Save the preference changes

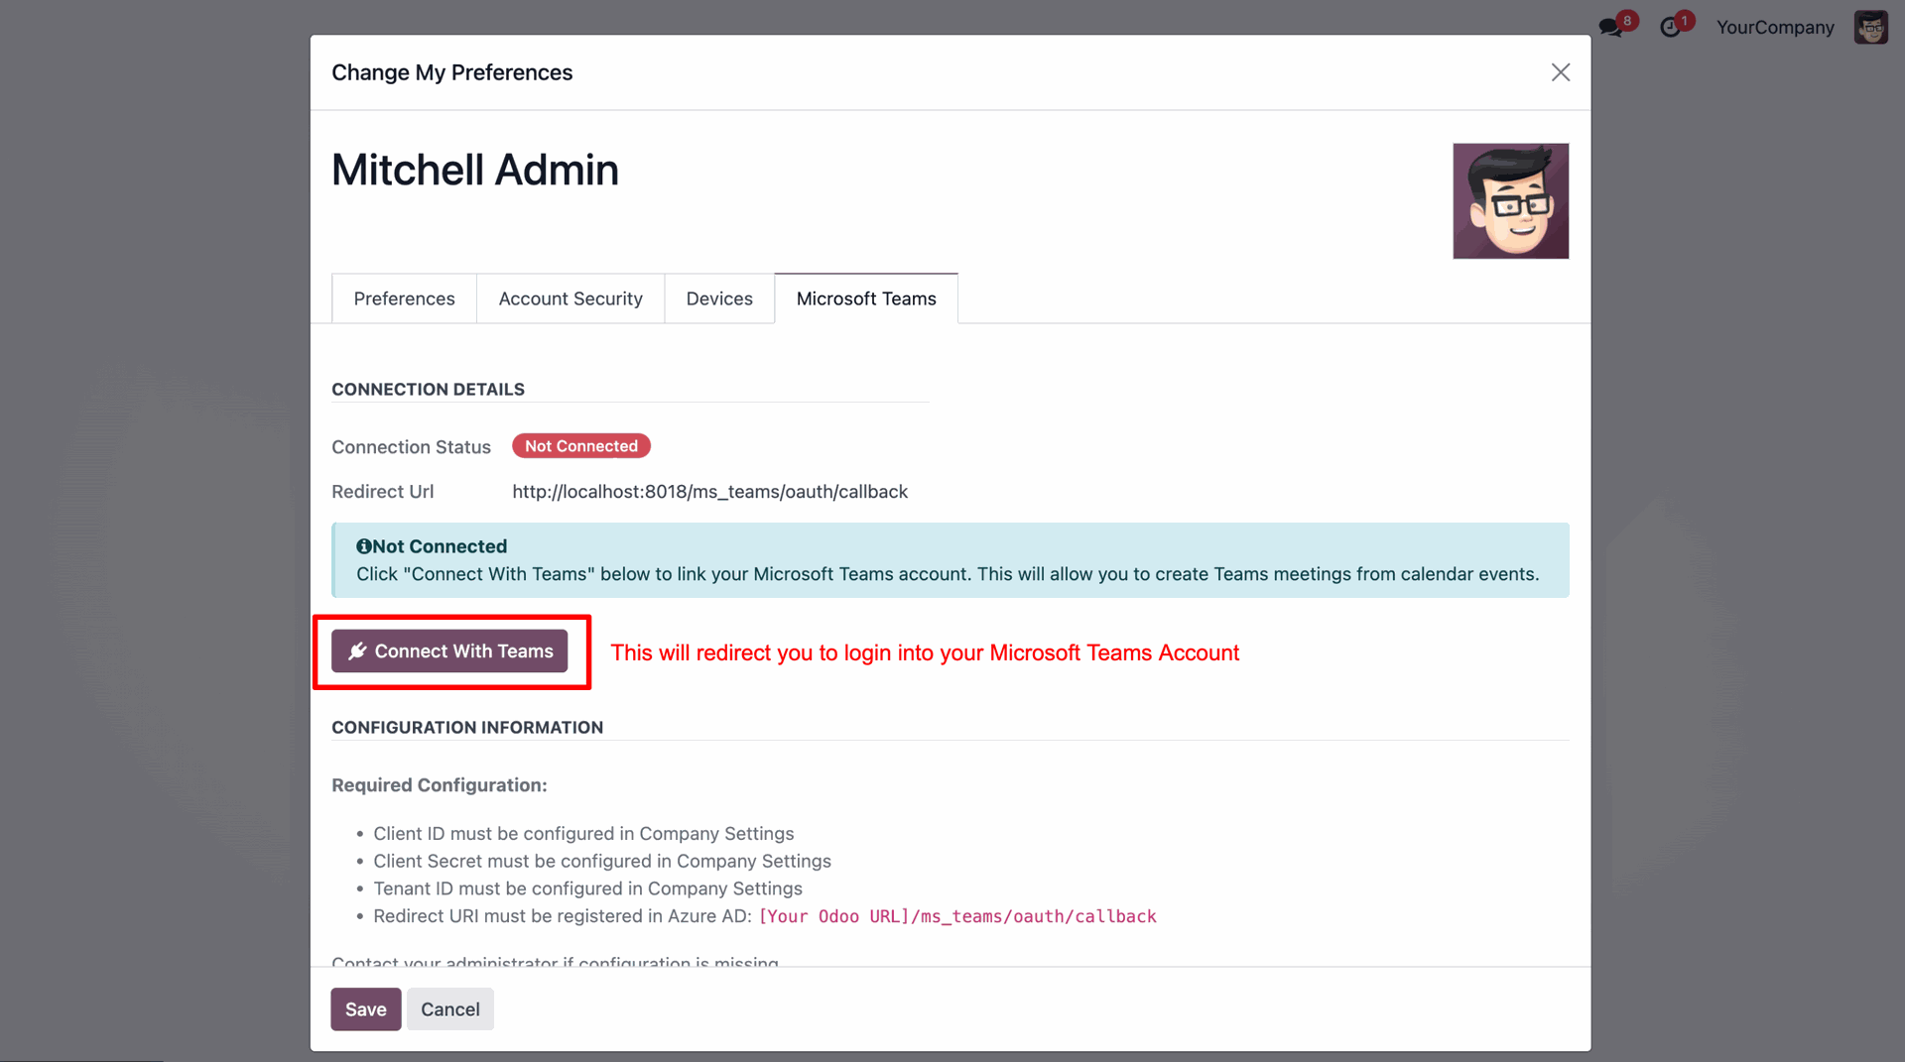tap(365, 1009)
